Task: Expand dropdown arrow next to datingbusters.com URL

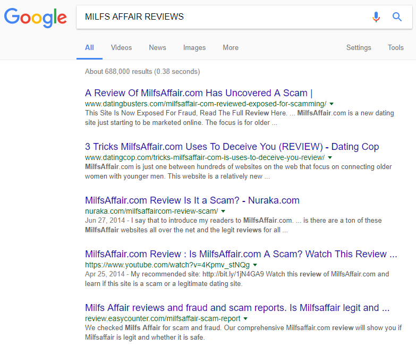Action: [x=332, y=104]
